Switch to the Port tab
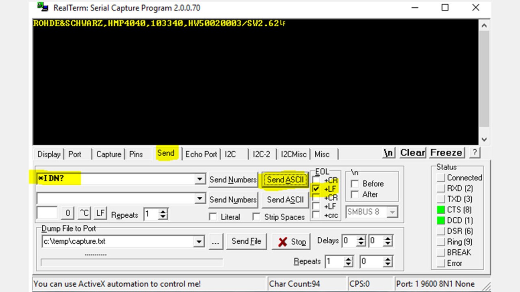This screenshot has width=520, height=292. point(75,154)
